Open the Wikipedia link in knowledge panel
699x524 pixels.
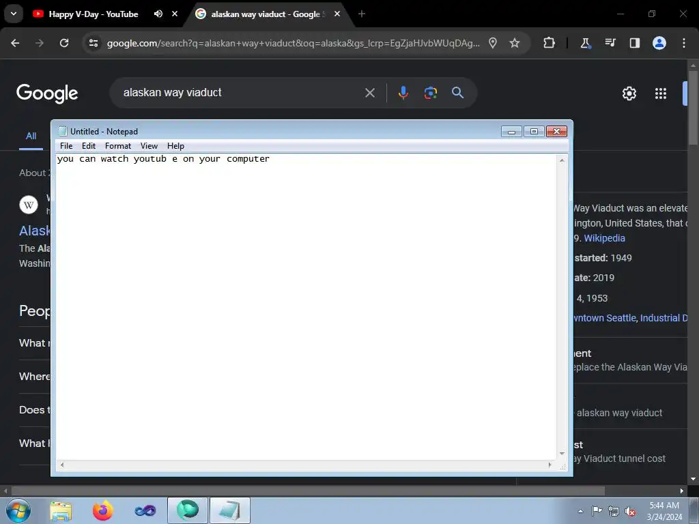[x=605, y=238]
